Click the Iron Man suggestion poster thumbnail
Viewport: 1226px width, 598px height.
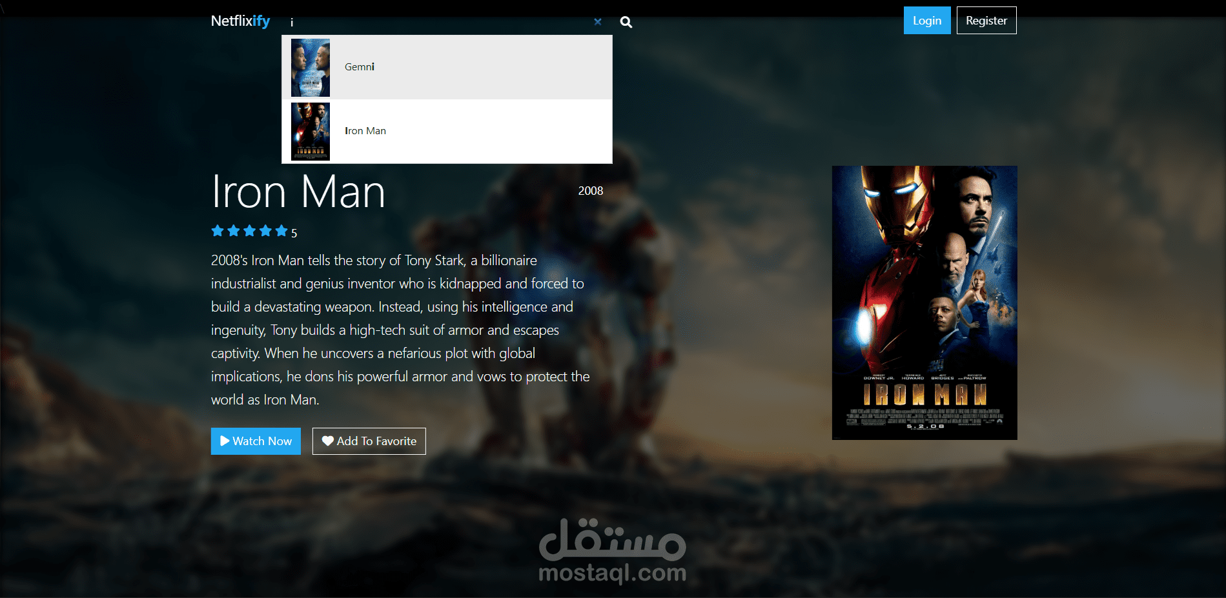[x=311, y=132]
